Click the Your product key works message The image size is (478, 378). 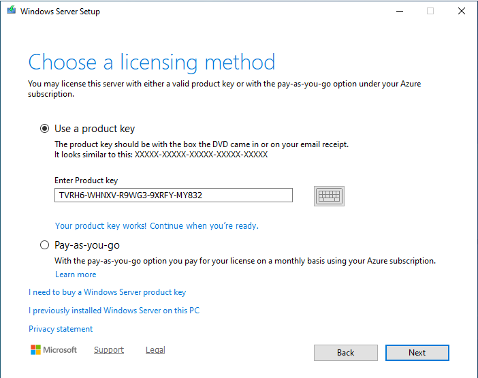pyautogui.click(x=157, y=225)
